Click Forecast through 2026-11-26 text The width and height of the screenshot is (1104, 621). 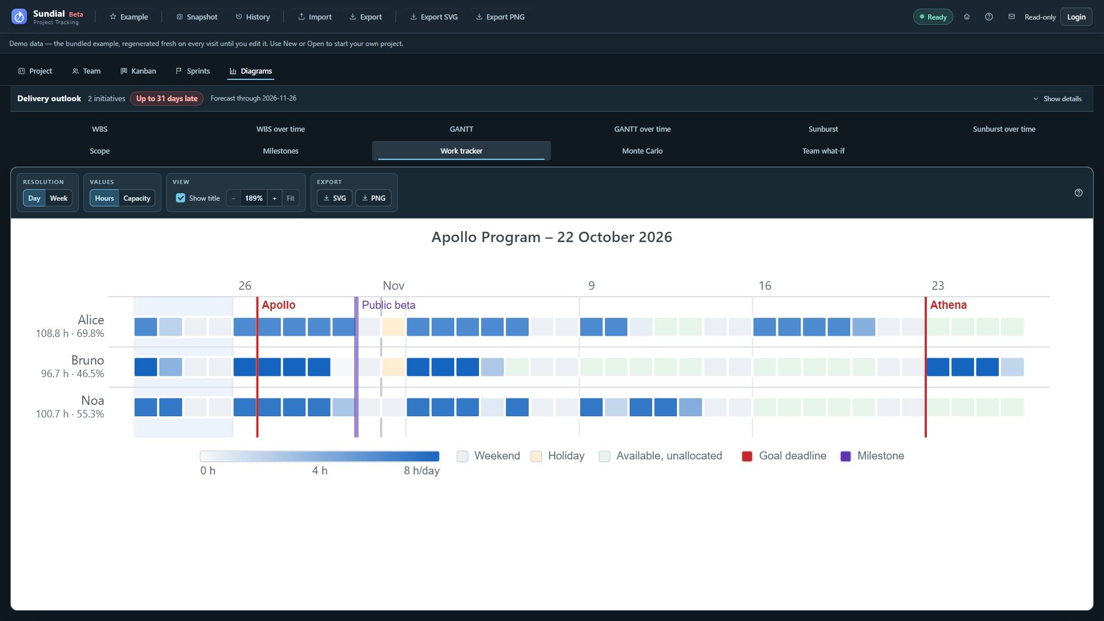[x=254, y=98]
